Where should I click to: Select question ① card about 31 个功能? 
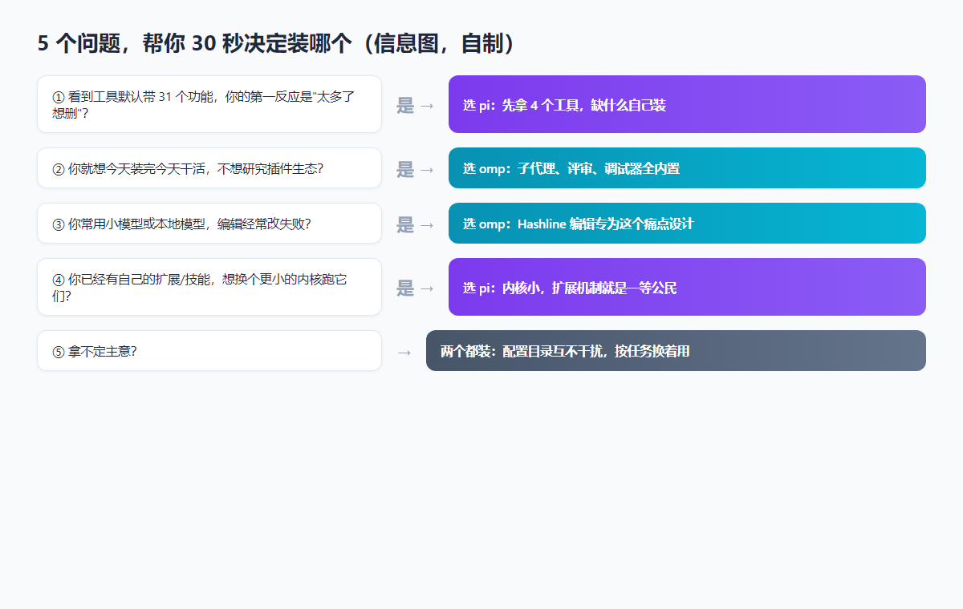pos(209,104)
